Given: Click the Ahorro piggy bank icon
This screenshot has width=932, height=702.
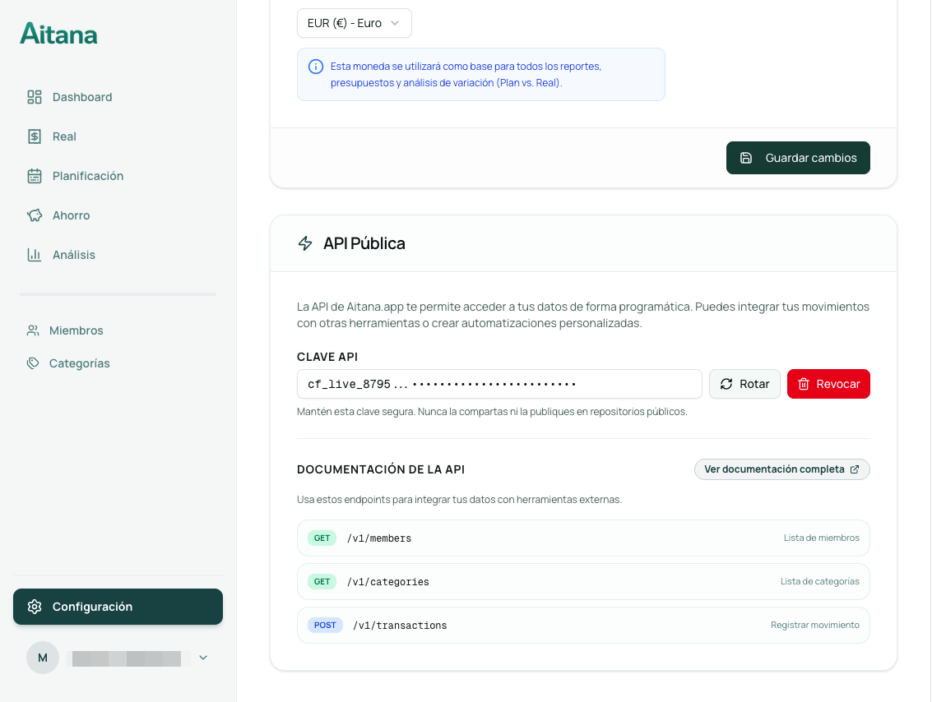Looking at the screenshot, I should tap(35, 215).
